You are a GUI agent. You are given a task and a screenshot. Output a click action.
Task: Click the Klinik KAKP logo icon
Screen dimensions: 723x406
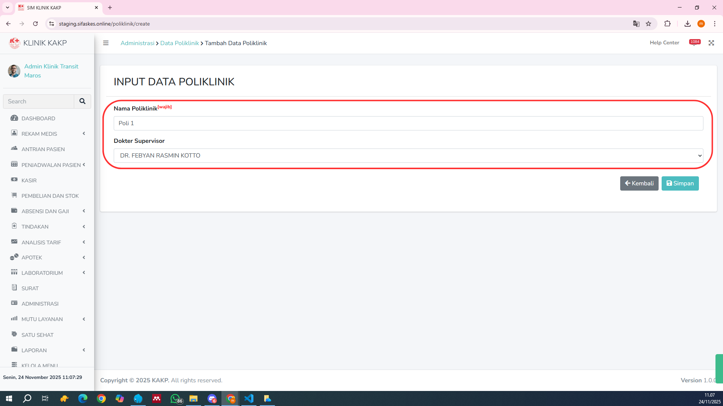(x=15, y=43)
